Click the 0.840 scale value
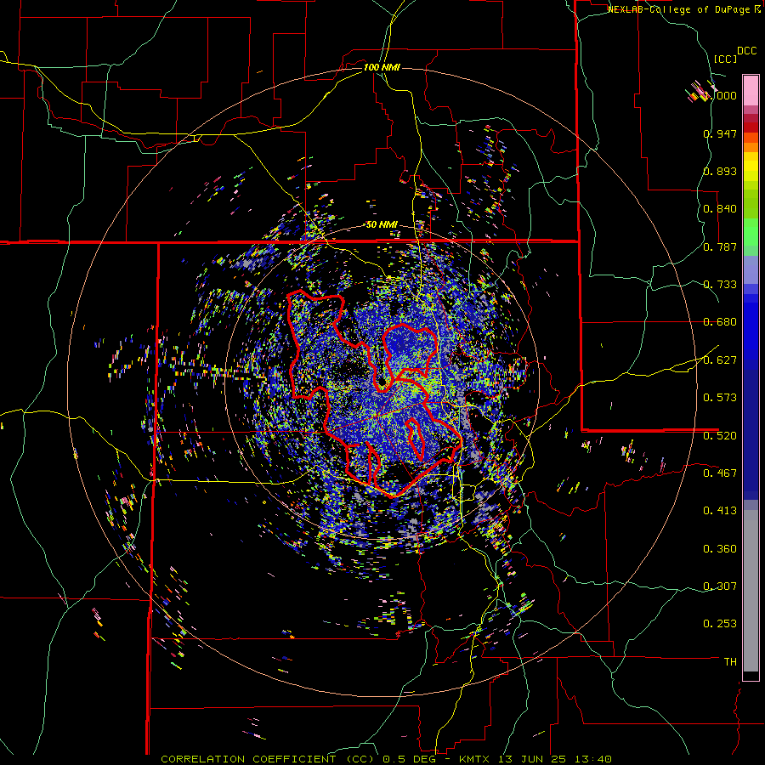 pos(720,209)
